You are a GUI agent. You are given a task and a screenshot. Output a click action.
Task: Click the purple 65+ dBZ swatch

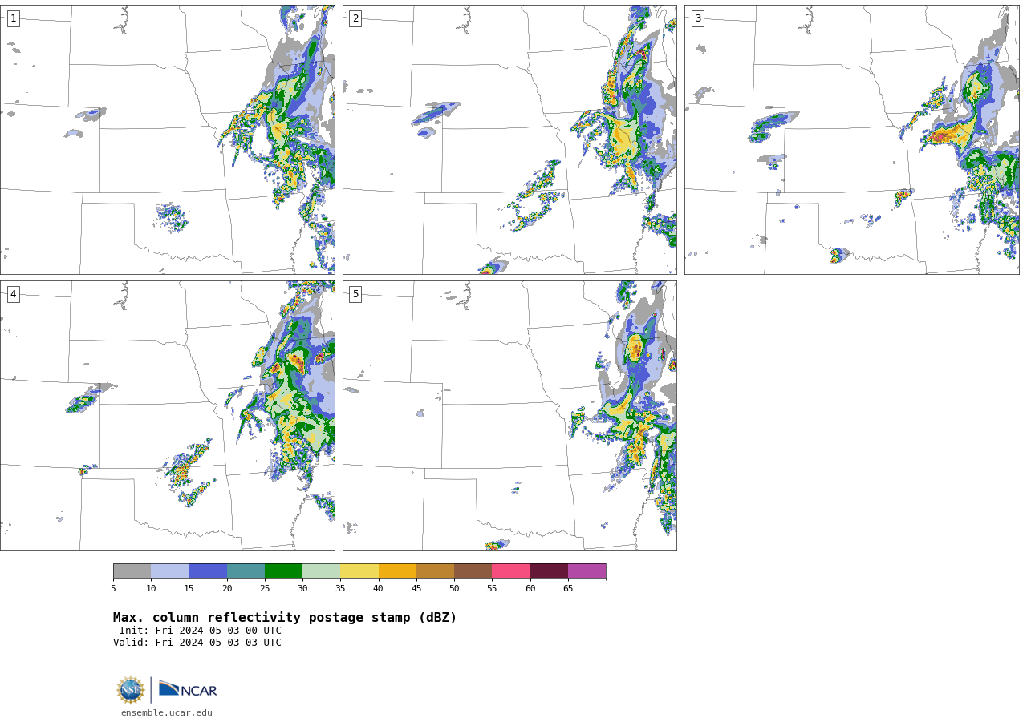click(x=587, y=571)
